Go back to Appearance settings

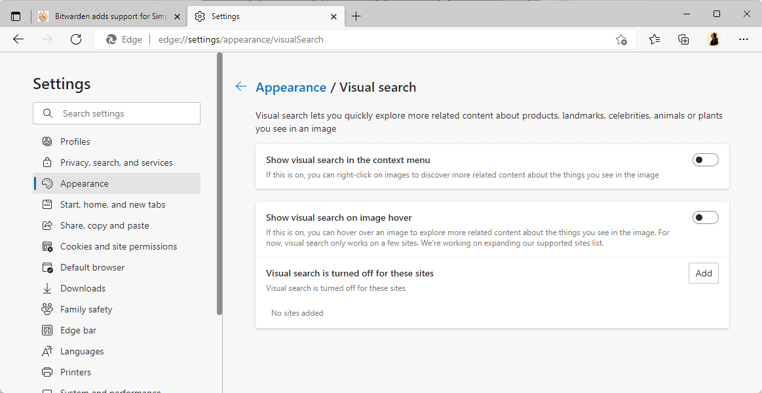240,86
